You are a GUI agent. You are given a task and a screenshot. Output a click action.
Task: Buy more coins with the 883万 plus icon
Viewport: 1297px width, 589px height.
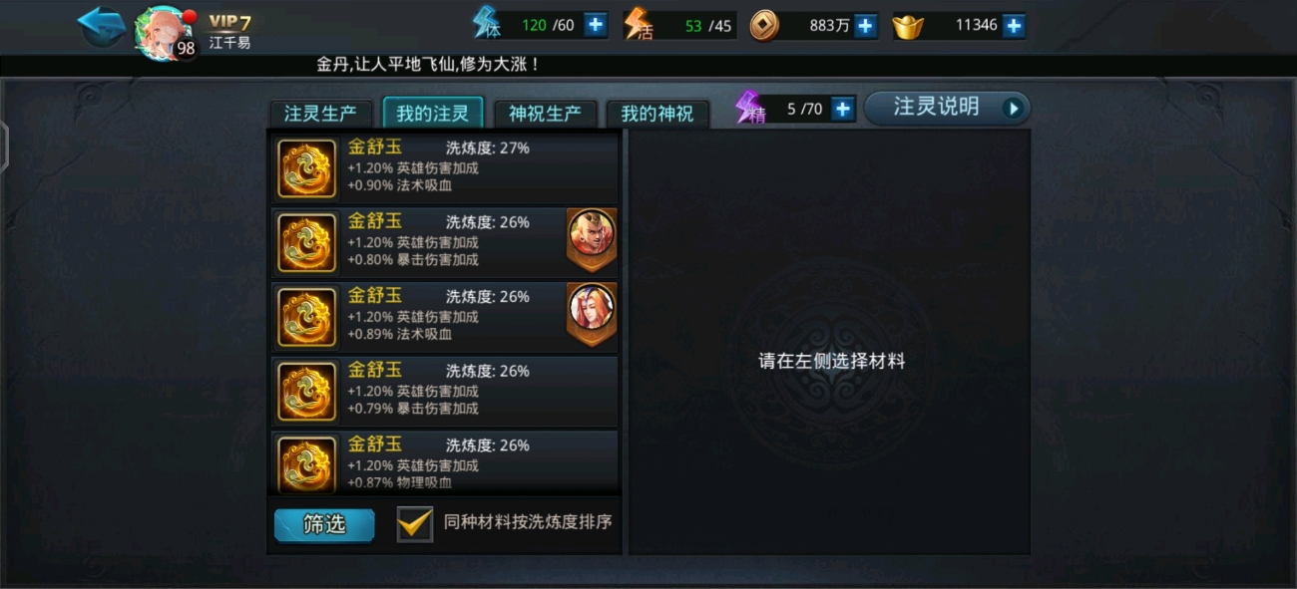(x=865, y=25)
